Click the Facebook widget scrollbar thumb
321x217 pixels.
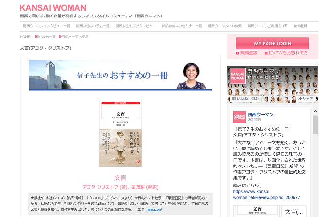click(315, 125)
